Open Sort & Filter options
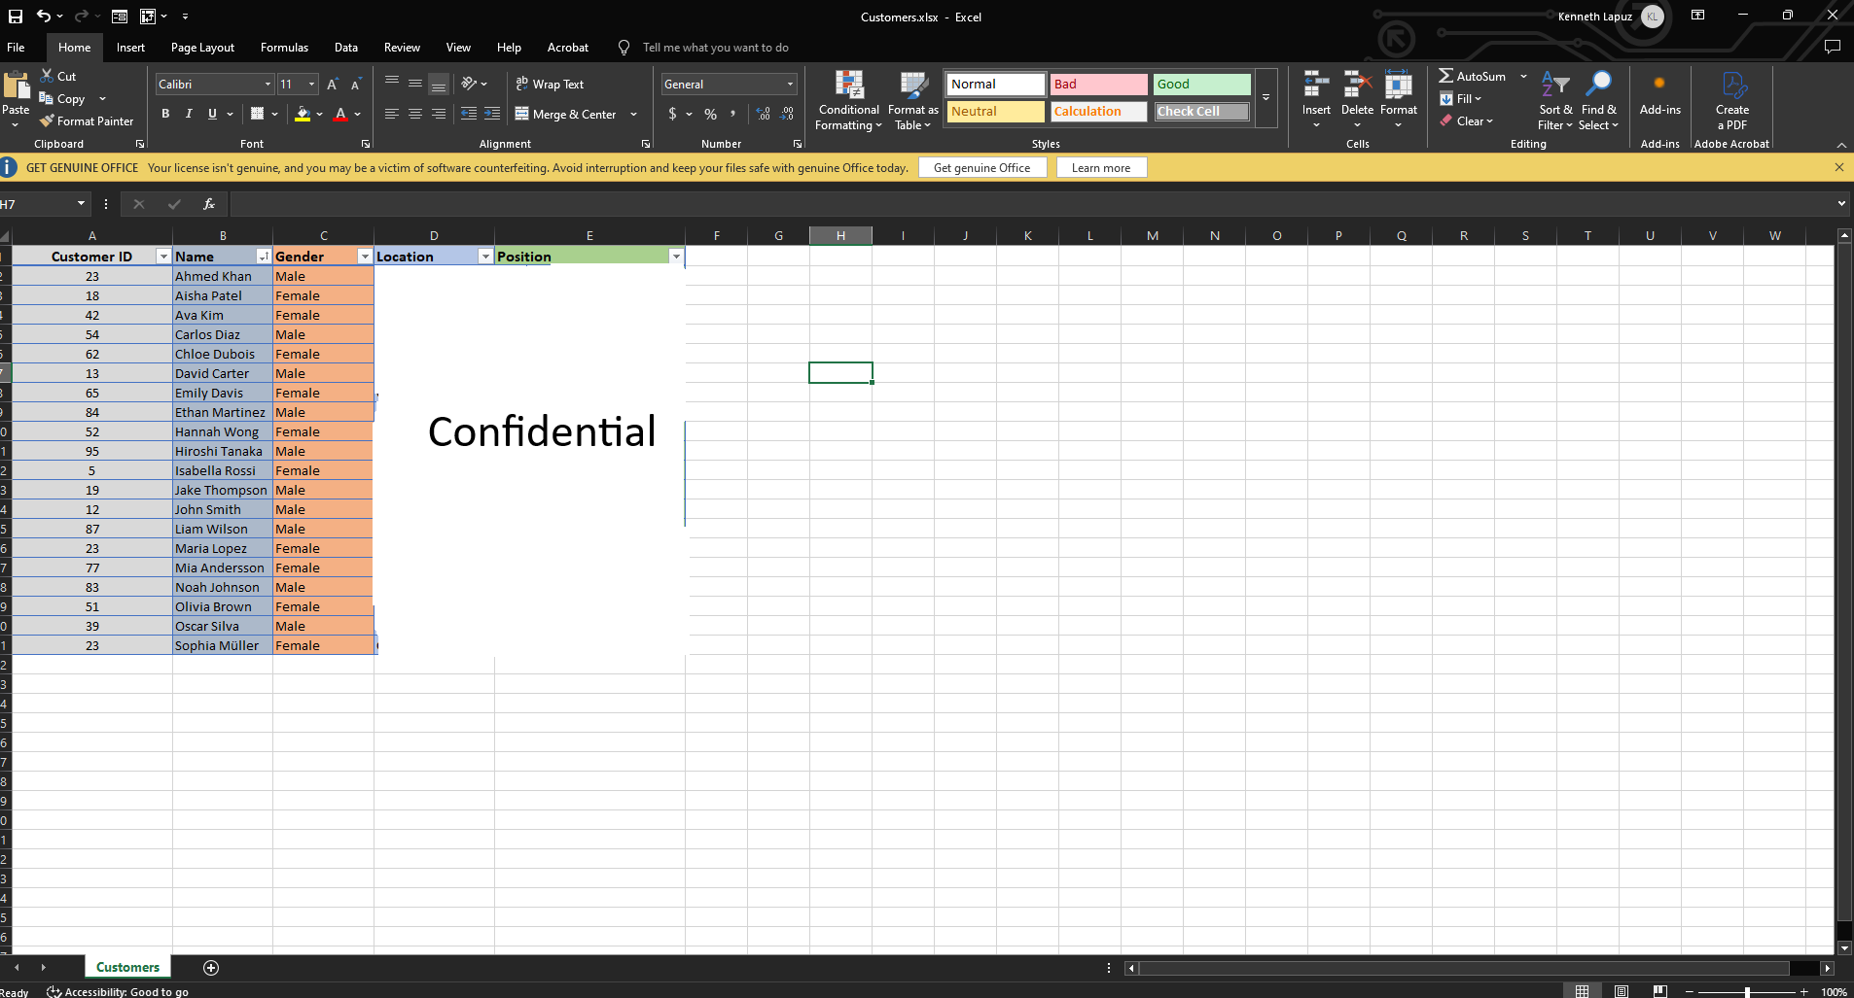Screen dimensions: 1854x998 tap(1555, 100)
